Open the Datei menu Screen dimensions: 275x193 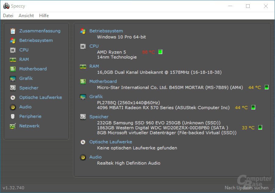pyautogui.click(x=8, y=16)
